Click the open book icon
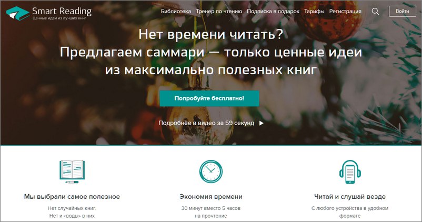This screenshot has width=422, height=222. pos(72,171)
